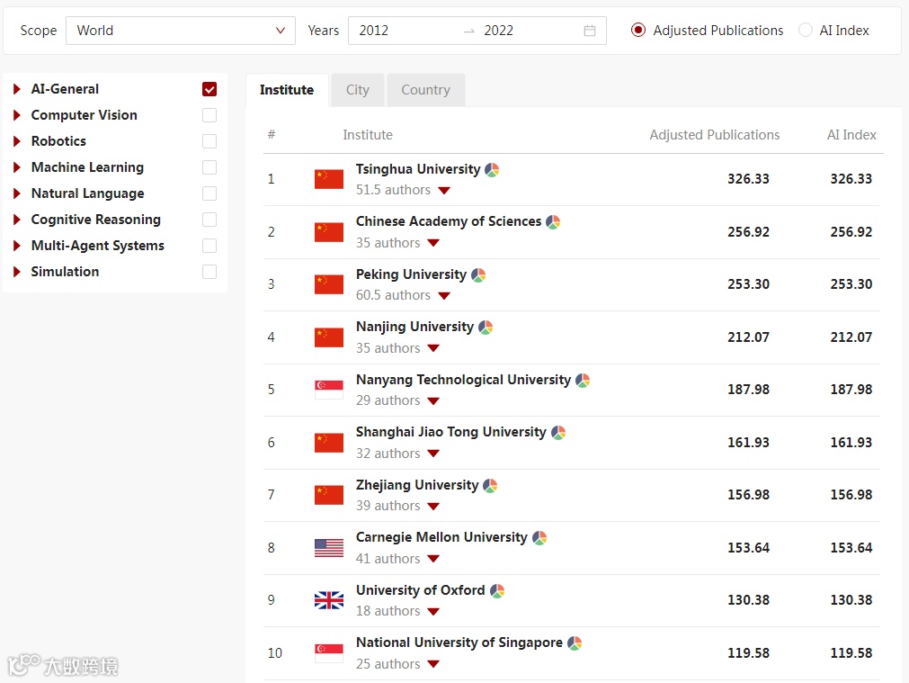Image resolution: width=909 pixels, height=683 pixels.
Task: Open pie chart icon for Chinese Academy of Sciences
Action: (x=553, y=221)
